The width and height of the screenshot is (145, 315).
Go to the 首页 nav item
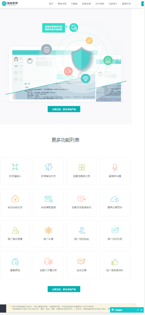point(51,4)
